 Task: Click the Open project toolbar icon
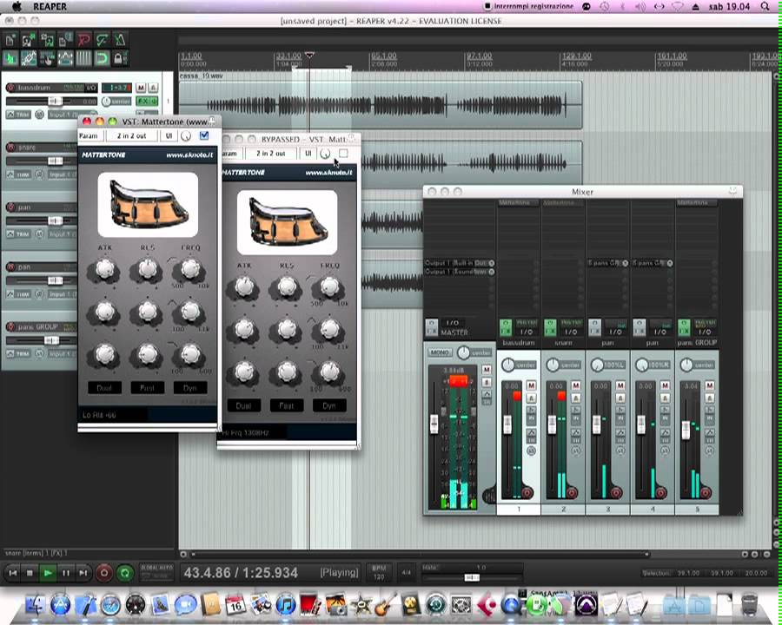[29, 40]
